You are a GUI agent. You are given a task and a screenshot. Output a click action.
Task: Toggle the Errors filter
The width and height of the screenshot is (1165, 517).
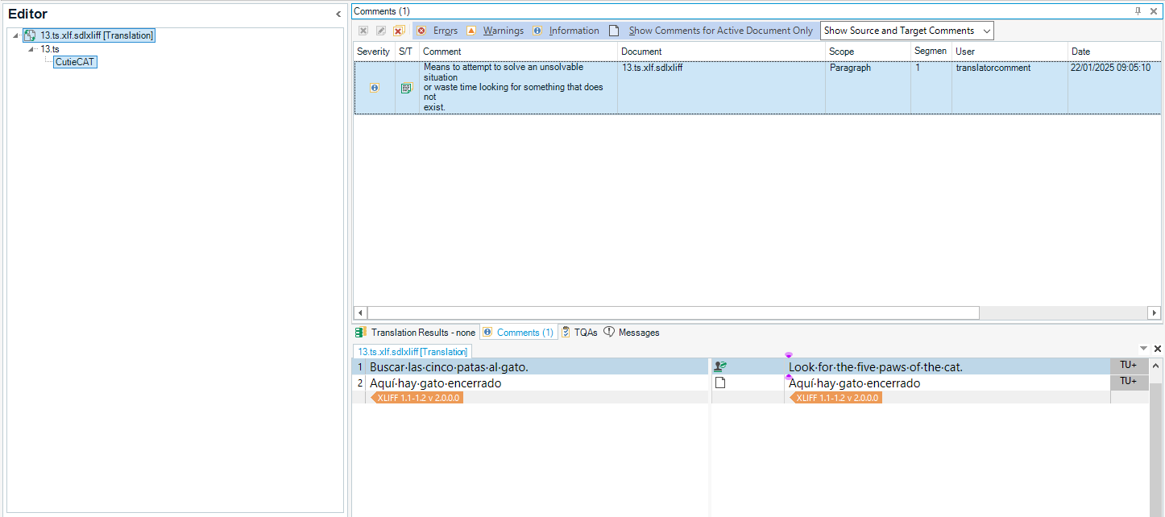click(437, 31)
